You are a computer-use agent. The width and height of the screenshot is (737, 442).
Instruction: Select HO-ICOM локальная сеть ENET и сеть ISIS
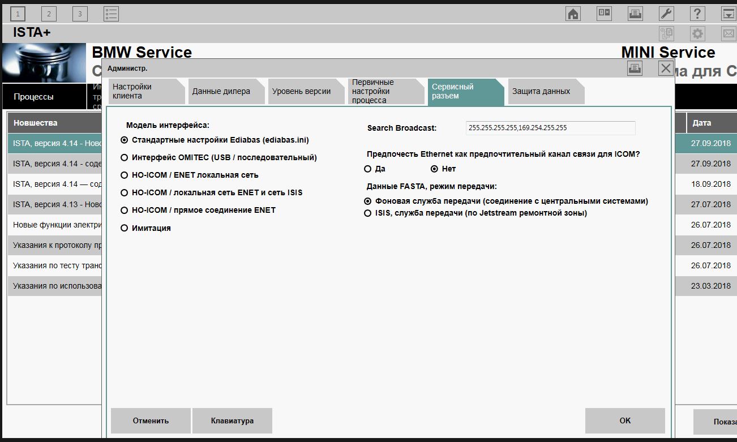tap(212, 192)
